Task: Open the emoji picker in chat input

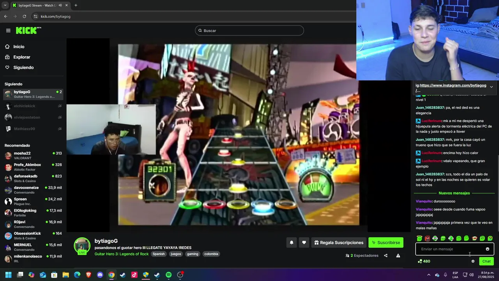Action: click(x=487, y=249)
